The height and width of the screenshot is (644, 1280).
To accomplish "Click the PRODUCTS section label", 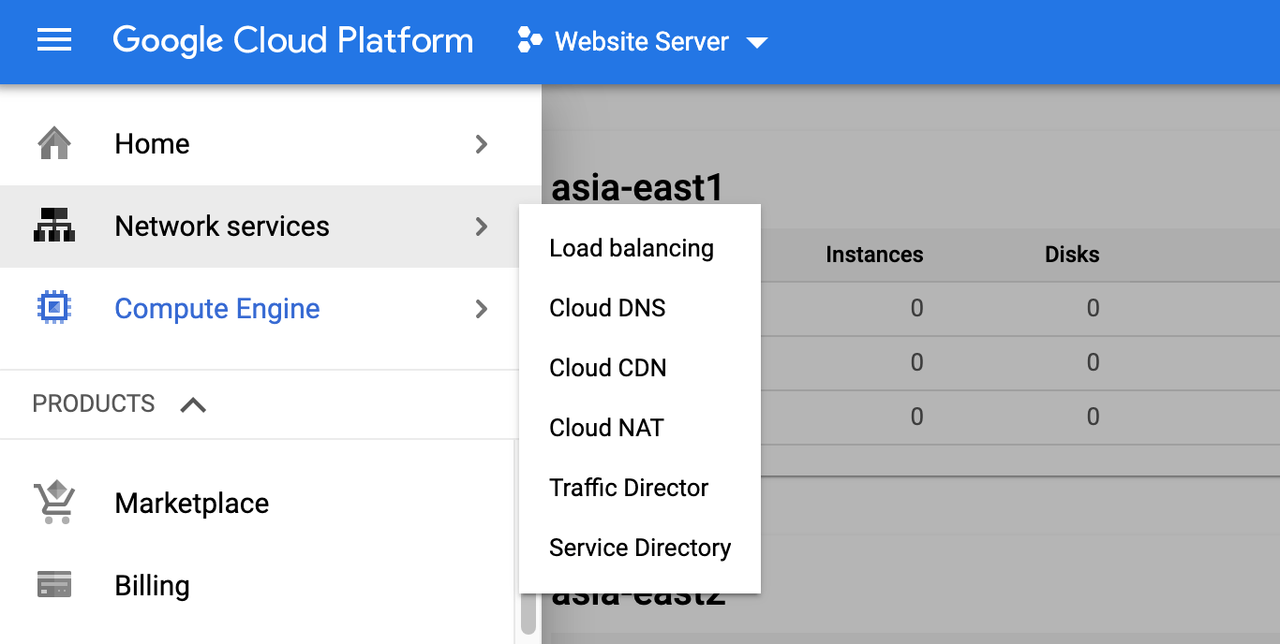I will 94,403.
